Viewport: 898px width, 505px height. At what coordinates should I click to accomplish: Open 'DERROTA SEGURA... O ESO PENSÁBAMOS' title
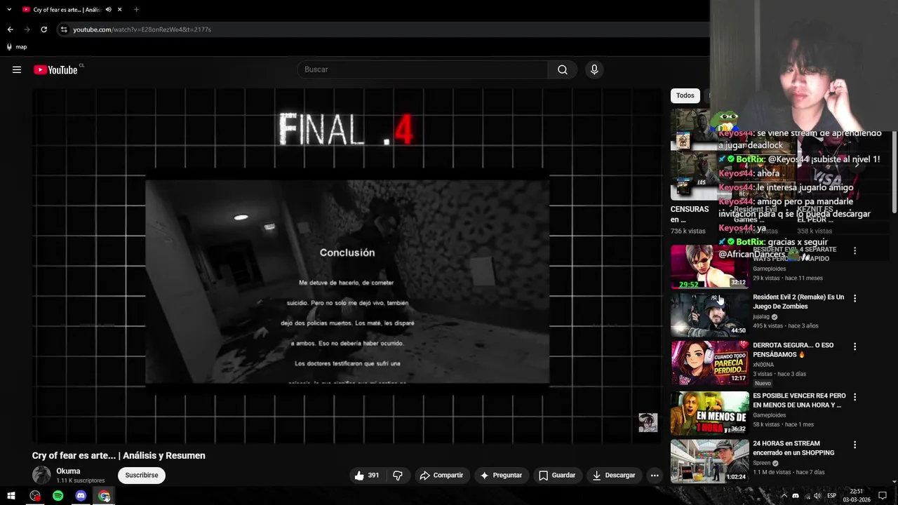(x=793, y=350)
